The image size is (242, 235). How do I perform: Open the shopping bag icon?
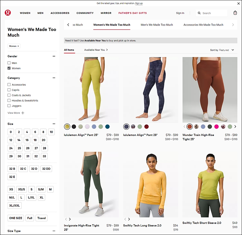[235, 13]
